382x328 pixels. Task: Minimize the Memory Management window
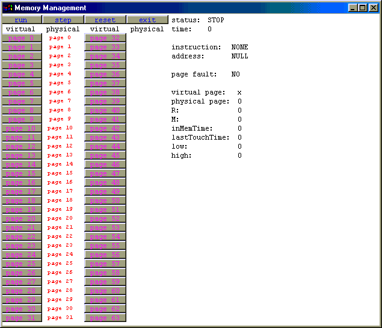(353, 8)
